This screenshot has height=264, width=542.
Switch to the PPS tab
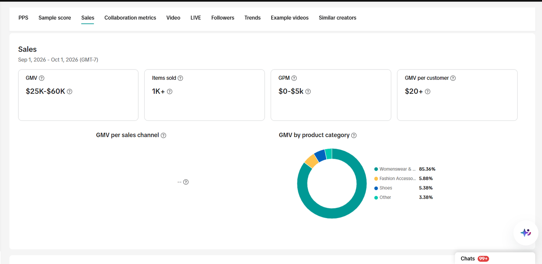pyautogui.click(x=23, y=18)
